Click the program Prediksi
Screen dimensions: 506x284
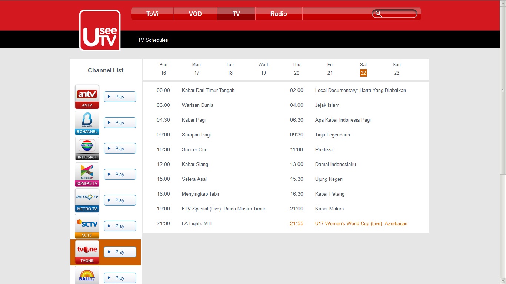[x=324, y=149]
